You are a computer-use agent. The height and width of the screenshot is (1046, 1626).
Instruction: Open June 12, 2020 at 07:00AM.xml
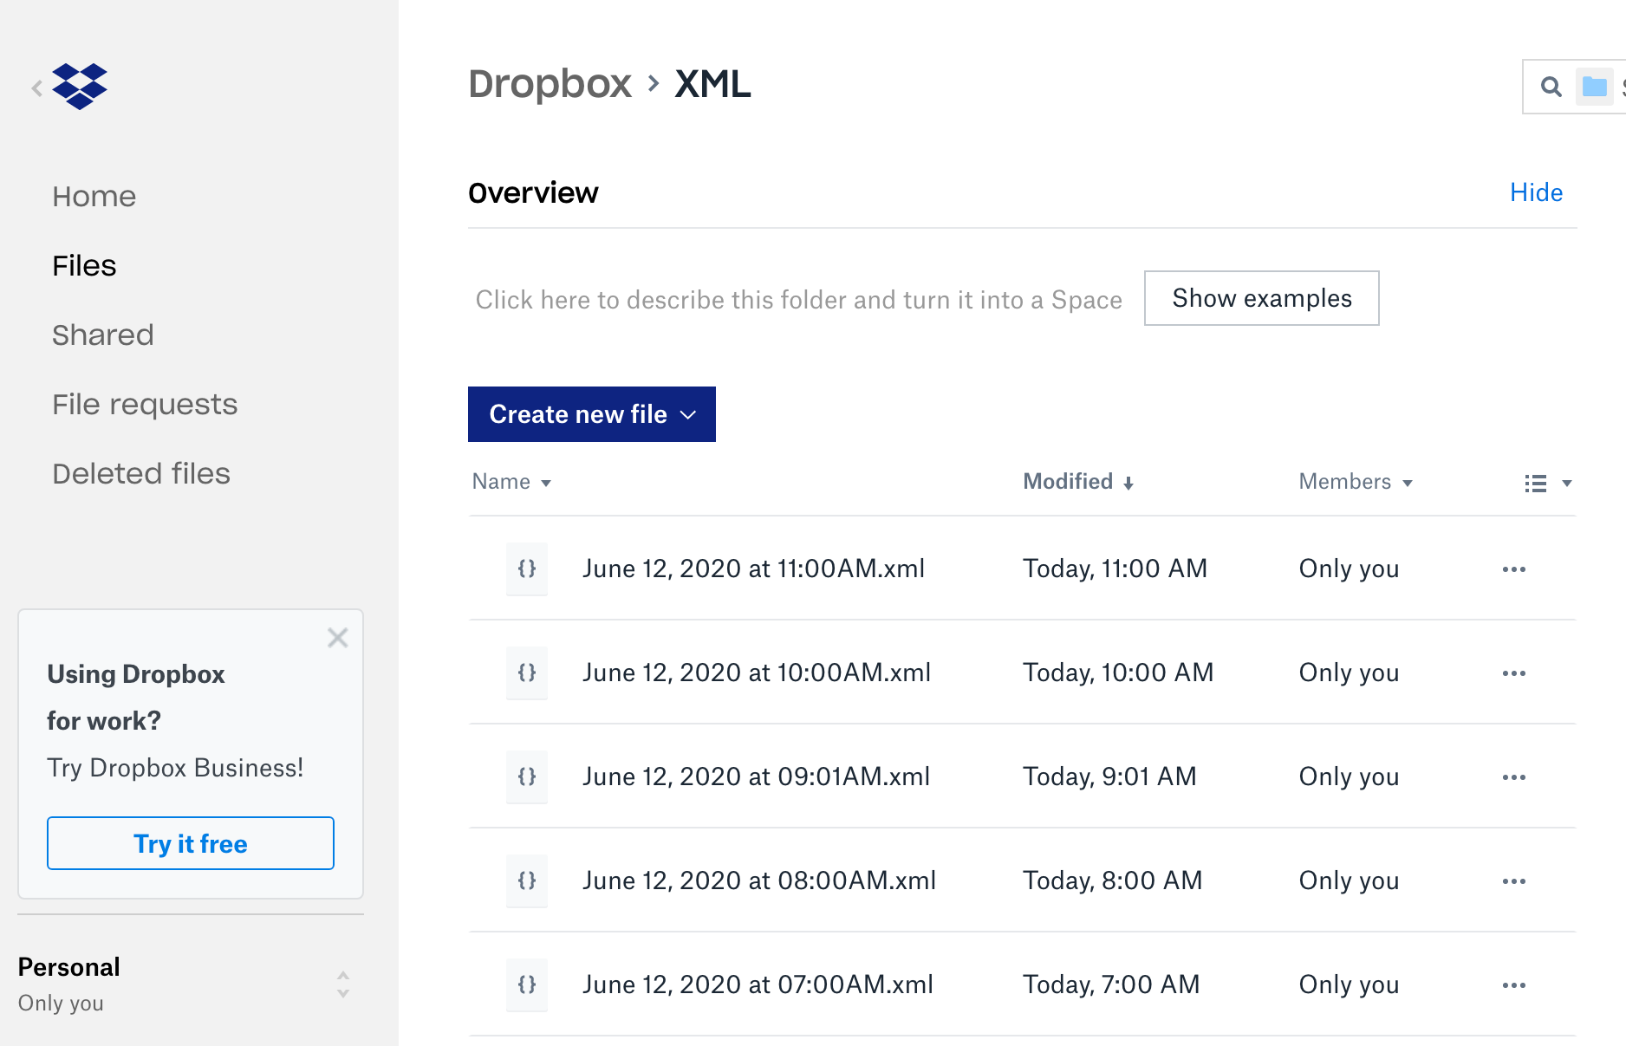(x=758, y=984)
